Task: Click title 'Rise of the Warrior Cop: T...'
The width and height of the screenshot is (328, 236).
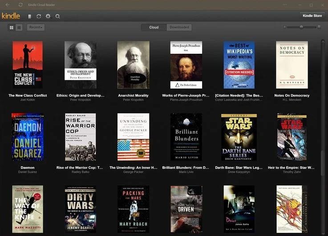Action: pos(80,168)
